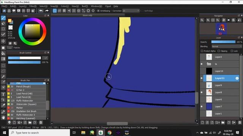Zoom out from the Navigator panel

pos(218,20)
